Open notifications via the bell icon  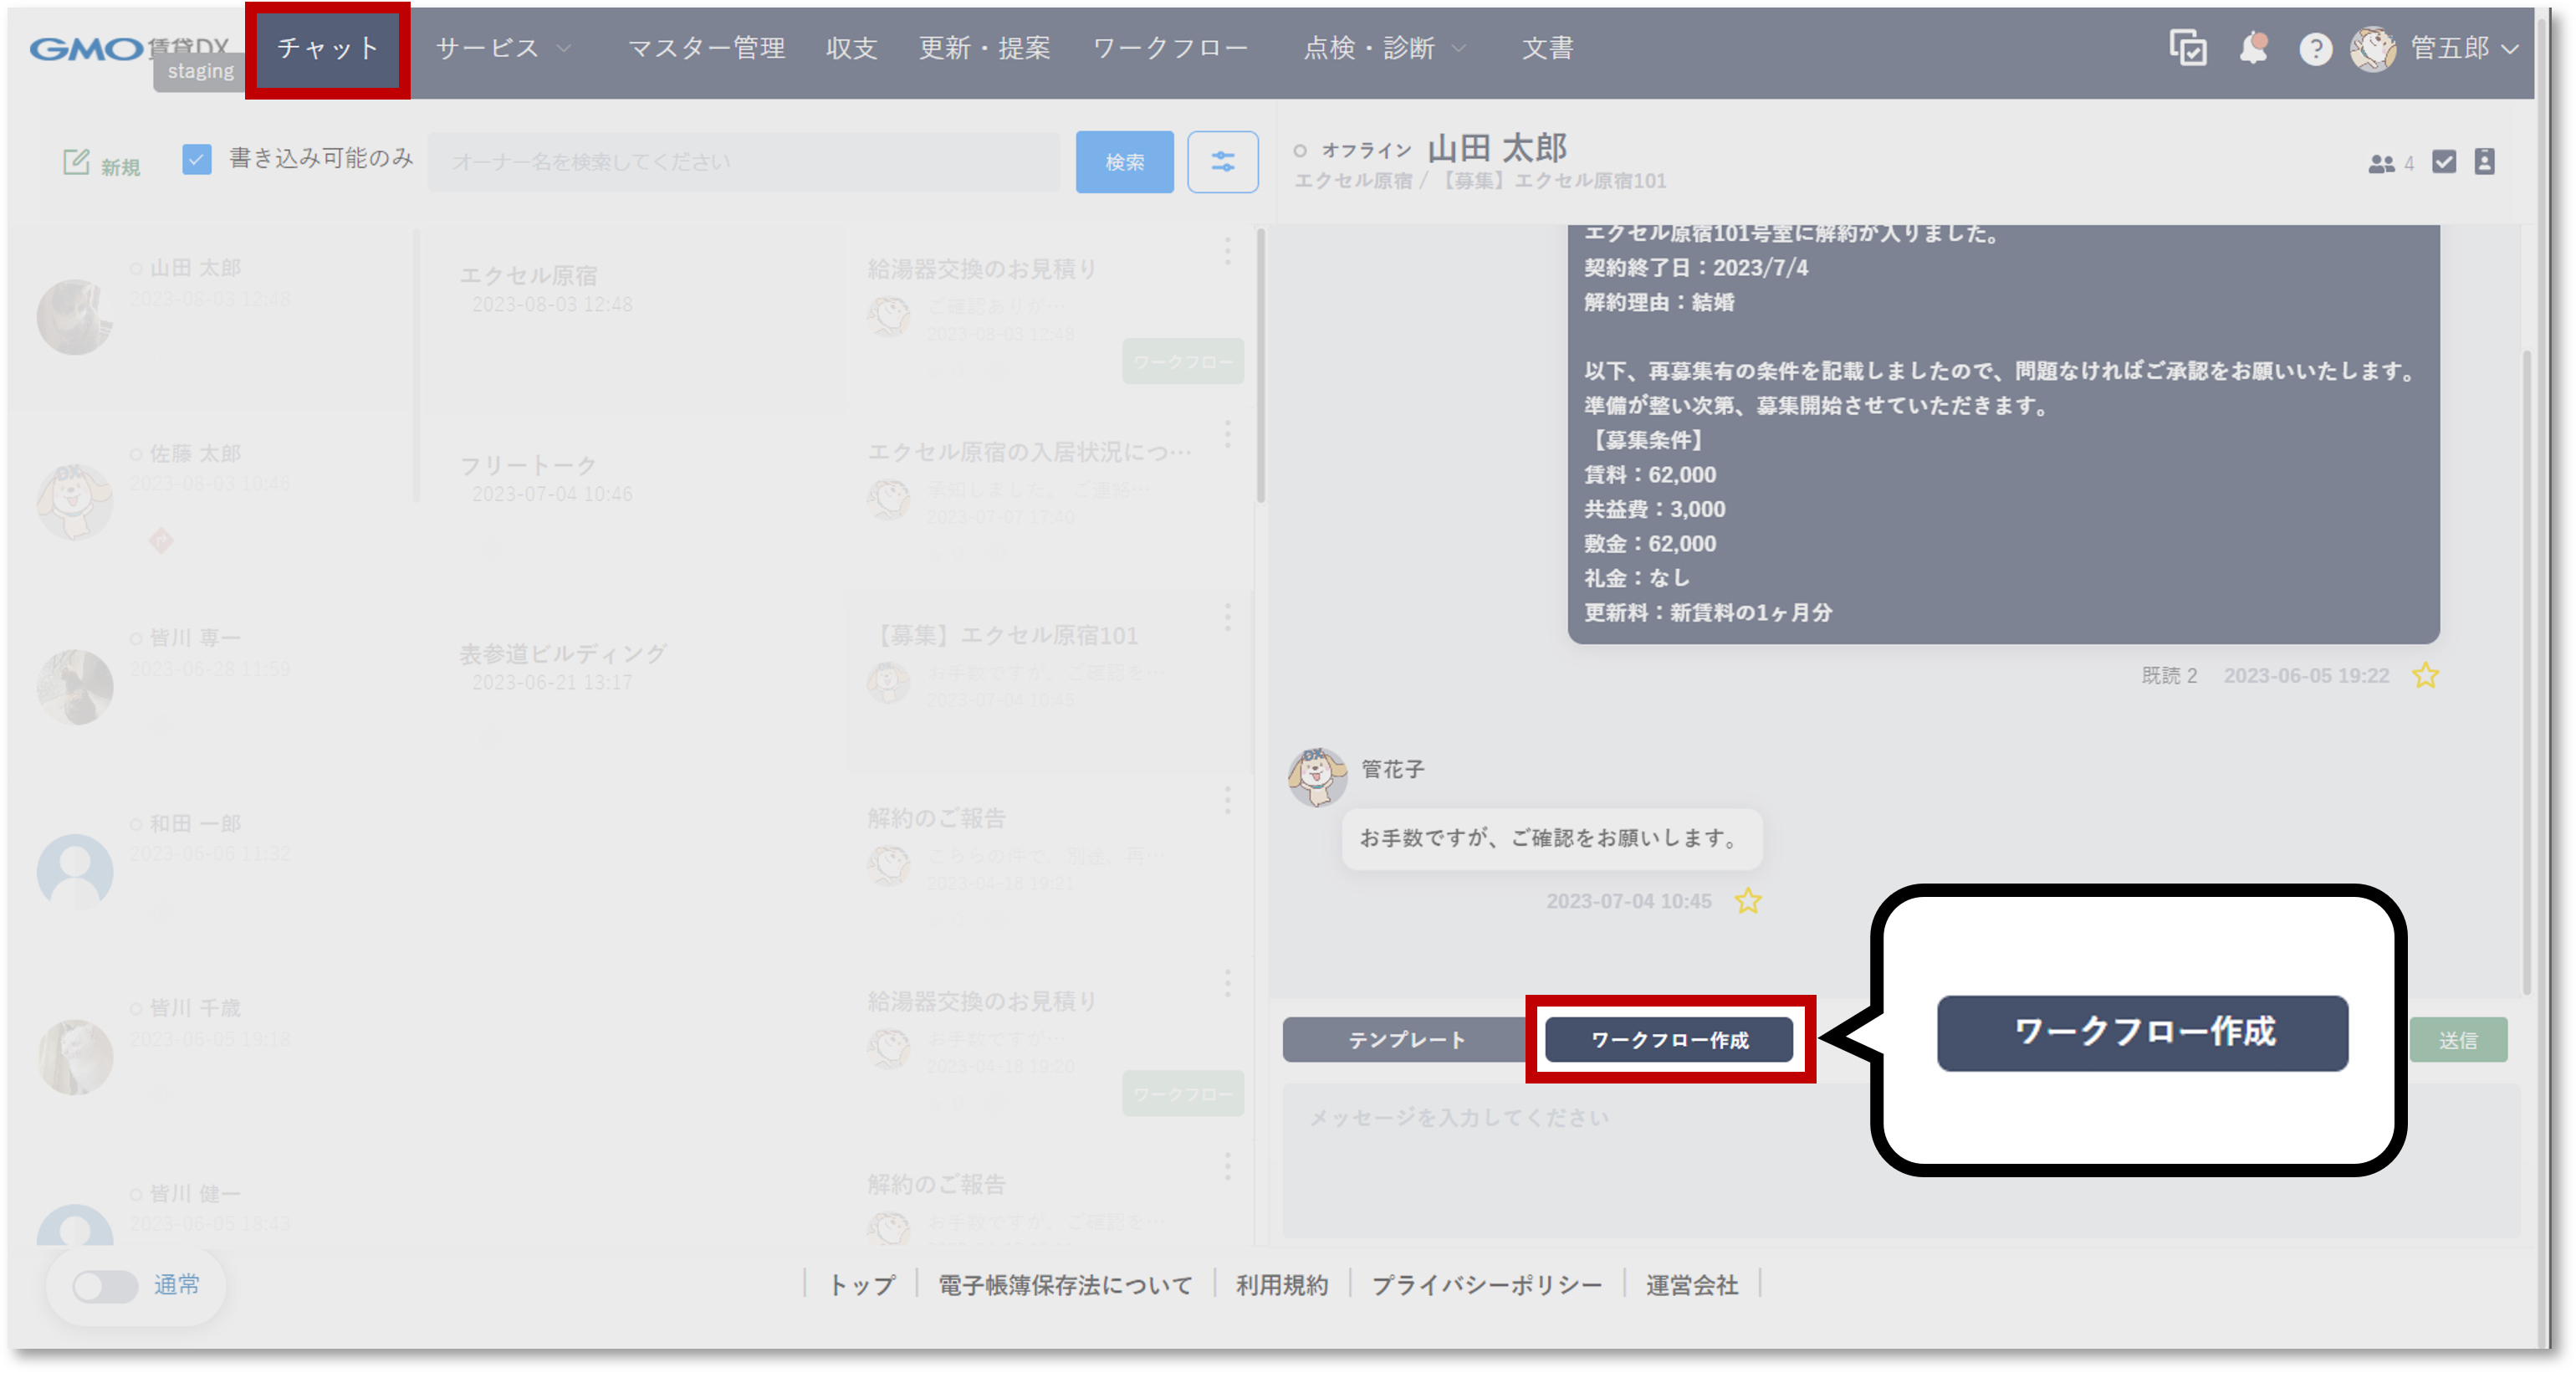click(2254, 48)
